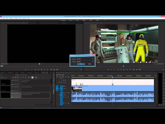Click Go to Out in Source monitor
The height and width of the screenshot is (124, 165).
[47, 69]
